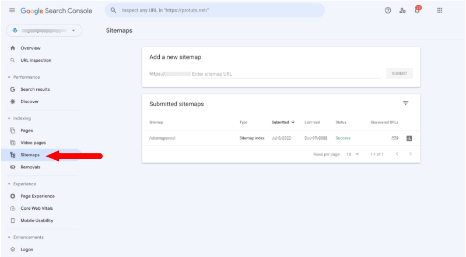Open the hamburger navigation menu
Screen dimensions: 466x257
point(12,10)
